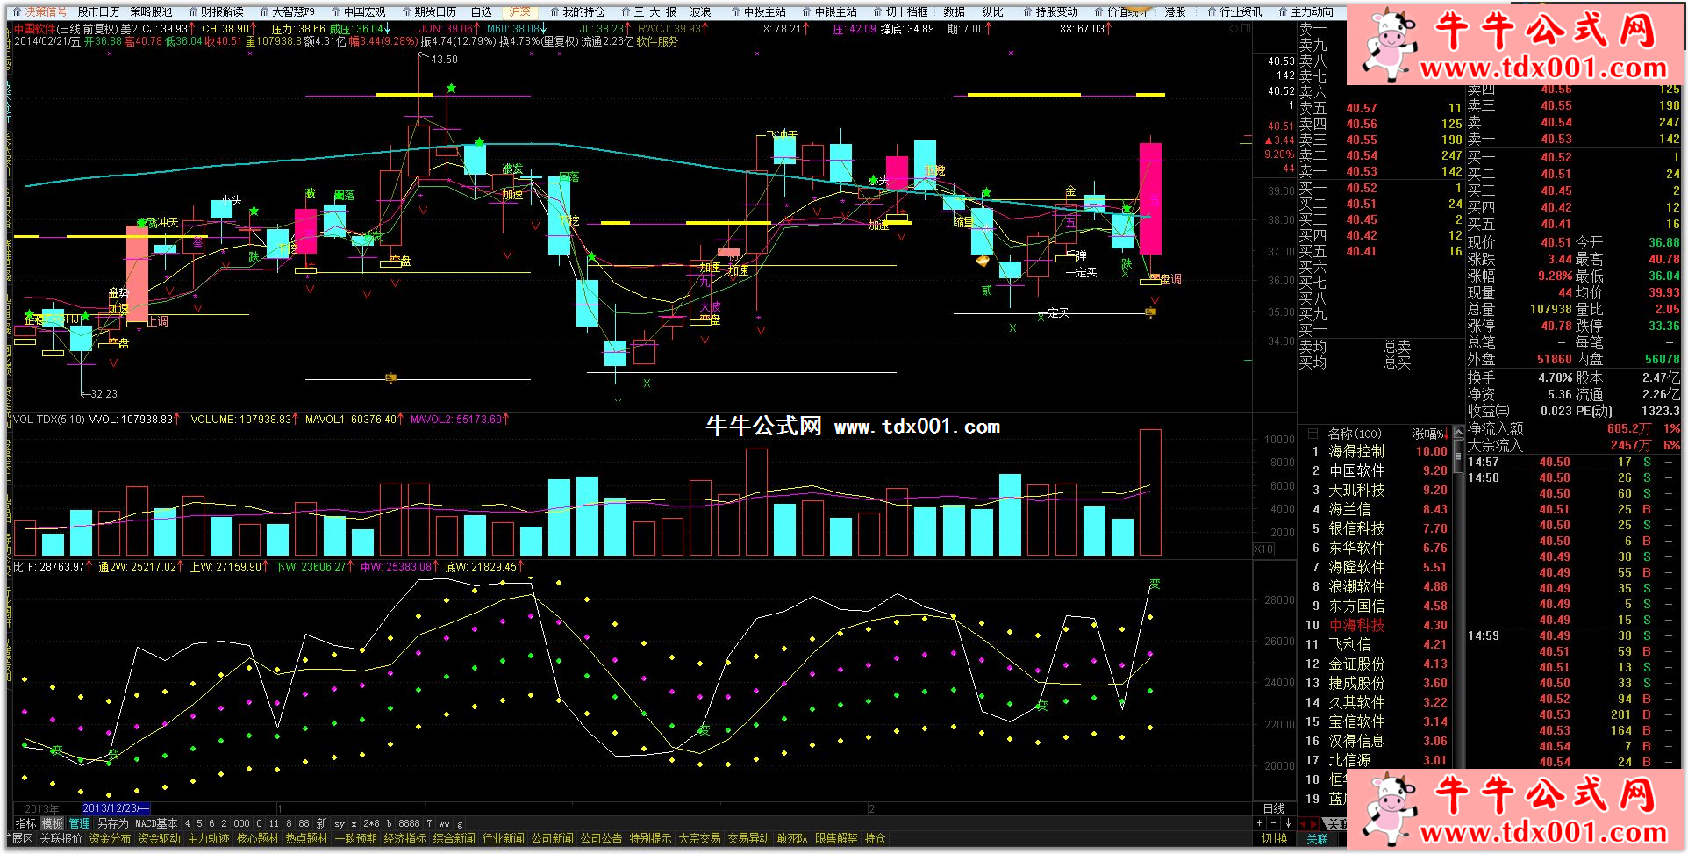Click the 另存为 button
The image size is (1688, 854).
coord(112,823)
